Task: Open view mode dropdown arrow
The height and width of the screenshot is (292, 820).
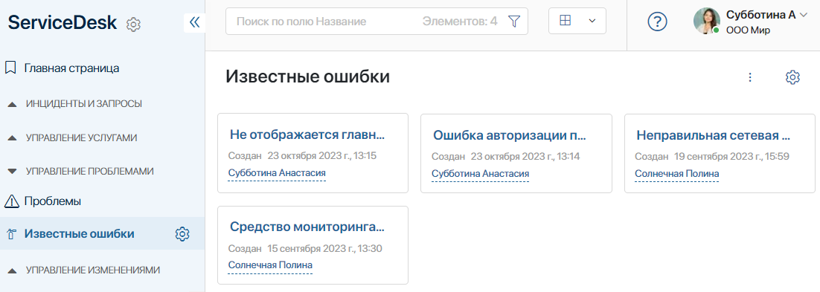Action: 592,21
